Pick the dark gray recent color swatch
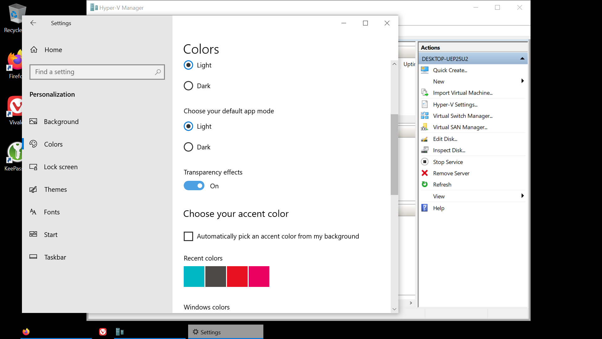Image resolution: width=602 pixels, height=339 pixels. click(x=216, y=277)
